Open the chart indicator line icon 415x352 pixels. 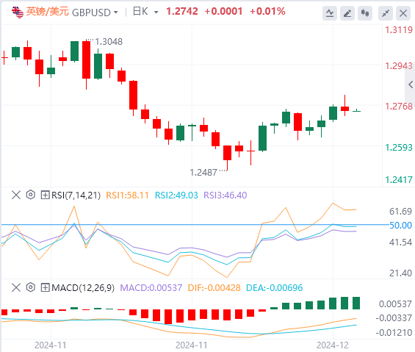(x=330, y=13)
